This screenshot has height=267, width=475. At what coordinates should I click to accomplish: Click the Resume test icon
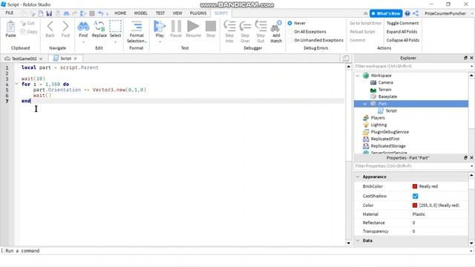[193, 27]
